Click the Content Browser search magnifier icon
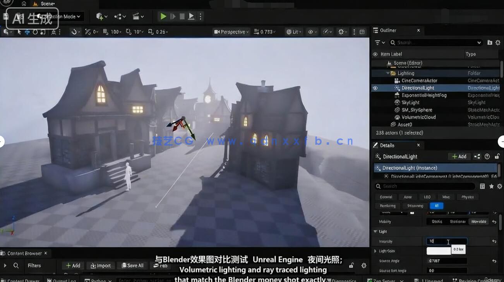This screenshot has width=504, height=282. 15,266
